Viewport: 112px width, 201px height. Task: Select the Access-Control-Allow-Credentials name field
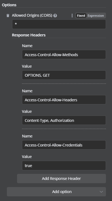[64, 145]
